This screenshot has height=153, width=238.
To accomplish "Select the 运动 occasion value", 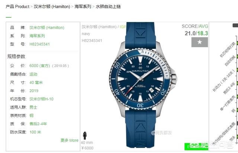I will coord(33,74).
